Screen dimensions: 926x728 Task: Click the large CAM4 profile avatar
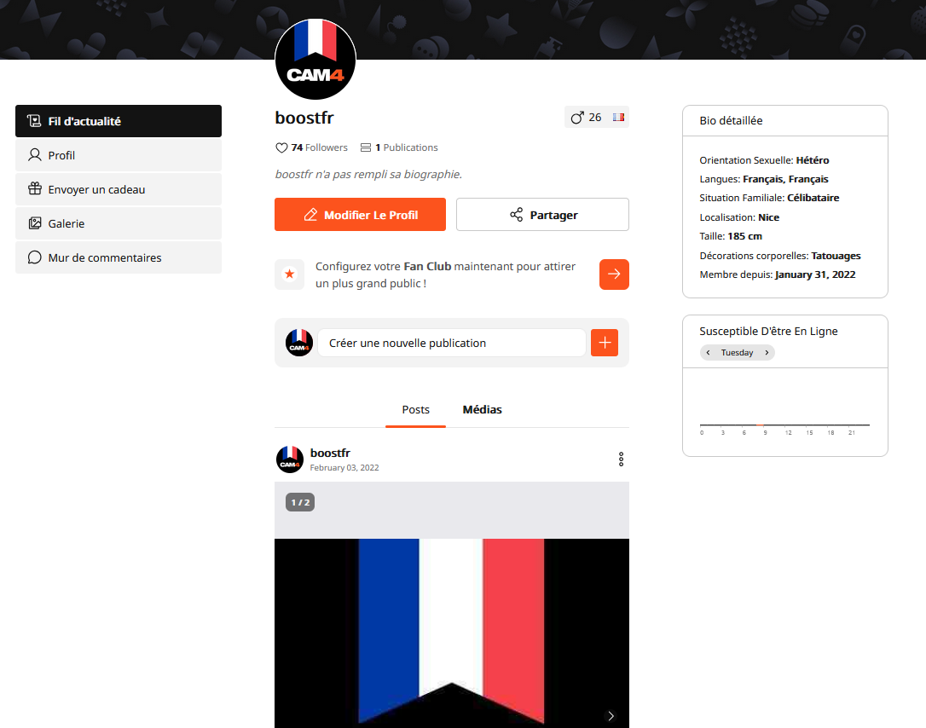pyautogui.click(x=315, y=59)
